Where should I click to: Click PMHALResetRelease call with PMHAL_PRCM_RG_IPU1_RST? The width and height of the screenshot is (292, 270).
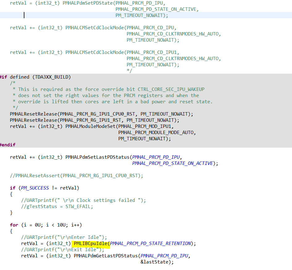95,120
